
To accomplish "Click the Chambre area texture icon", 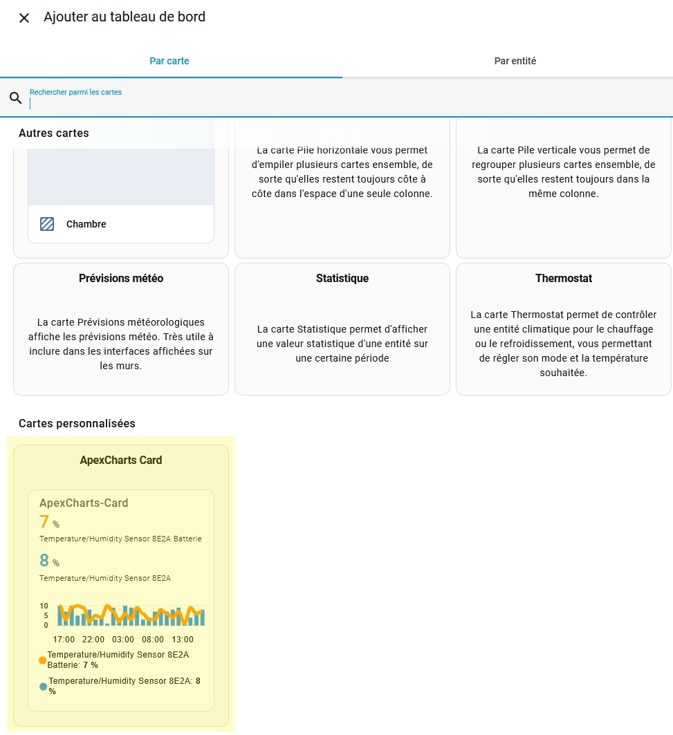I will point(47,224).
